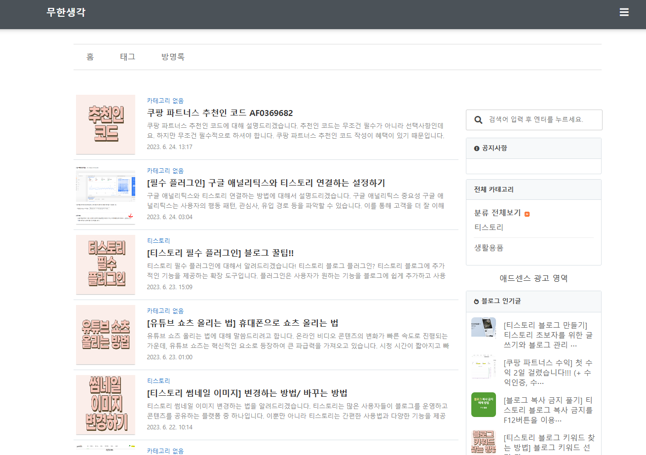Image resolution: width=646 pixels, height=455 pixels.
Task: Click thumbnail of 티스토리 블로그 만들기 popular post
Action: 484,327
